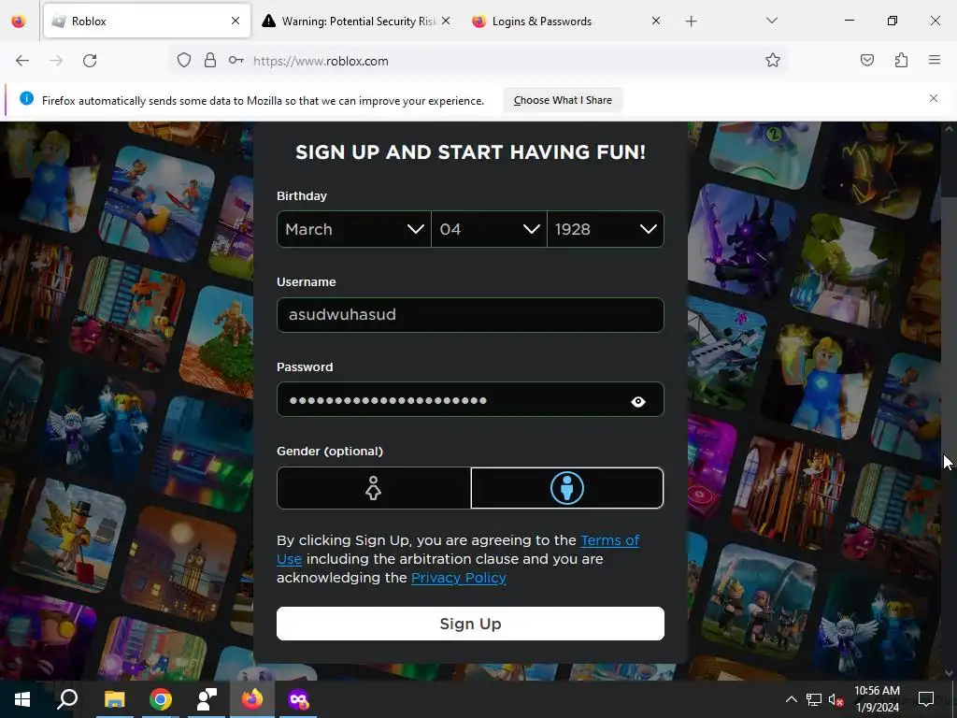Viewport: 957px width, 718px height.
Task: Select the male gender option
Action: tap(567, 488)
